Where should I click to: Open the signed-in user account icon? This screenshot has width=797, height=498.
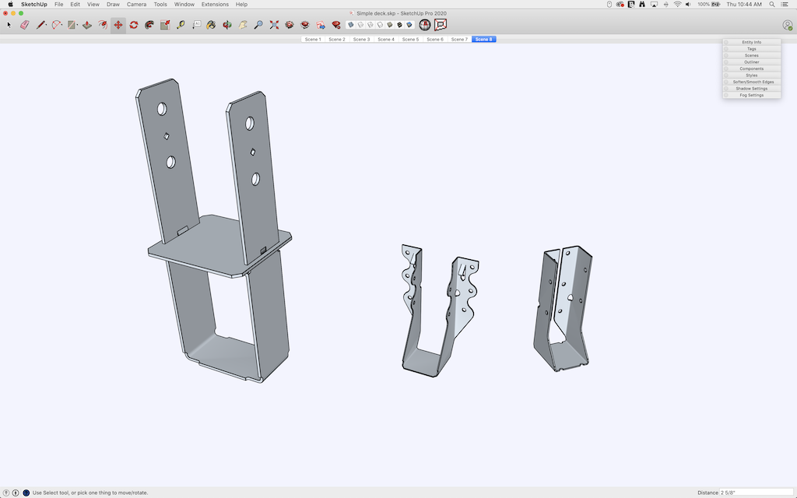tap(787, 25)
